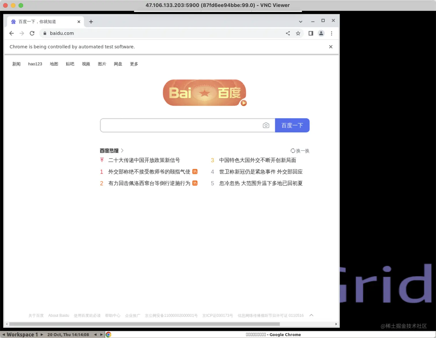Open the Chrome profile avatar
The height and width of the screenshot is (338, 436).
coord(321,33)
